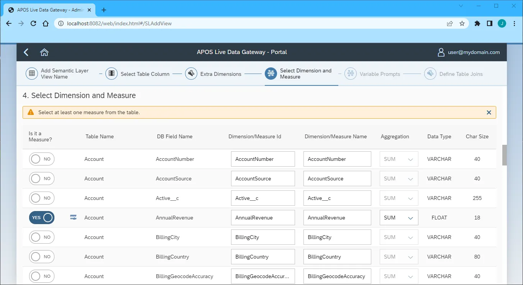Click the browser extensions puzzle icon

pos(477,23)
